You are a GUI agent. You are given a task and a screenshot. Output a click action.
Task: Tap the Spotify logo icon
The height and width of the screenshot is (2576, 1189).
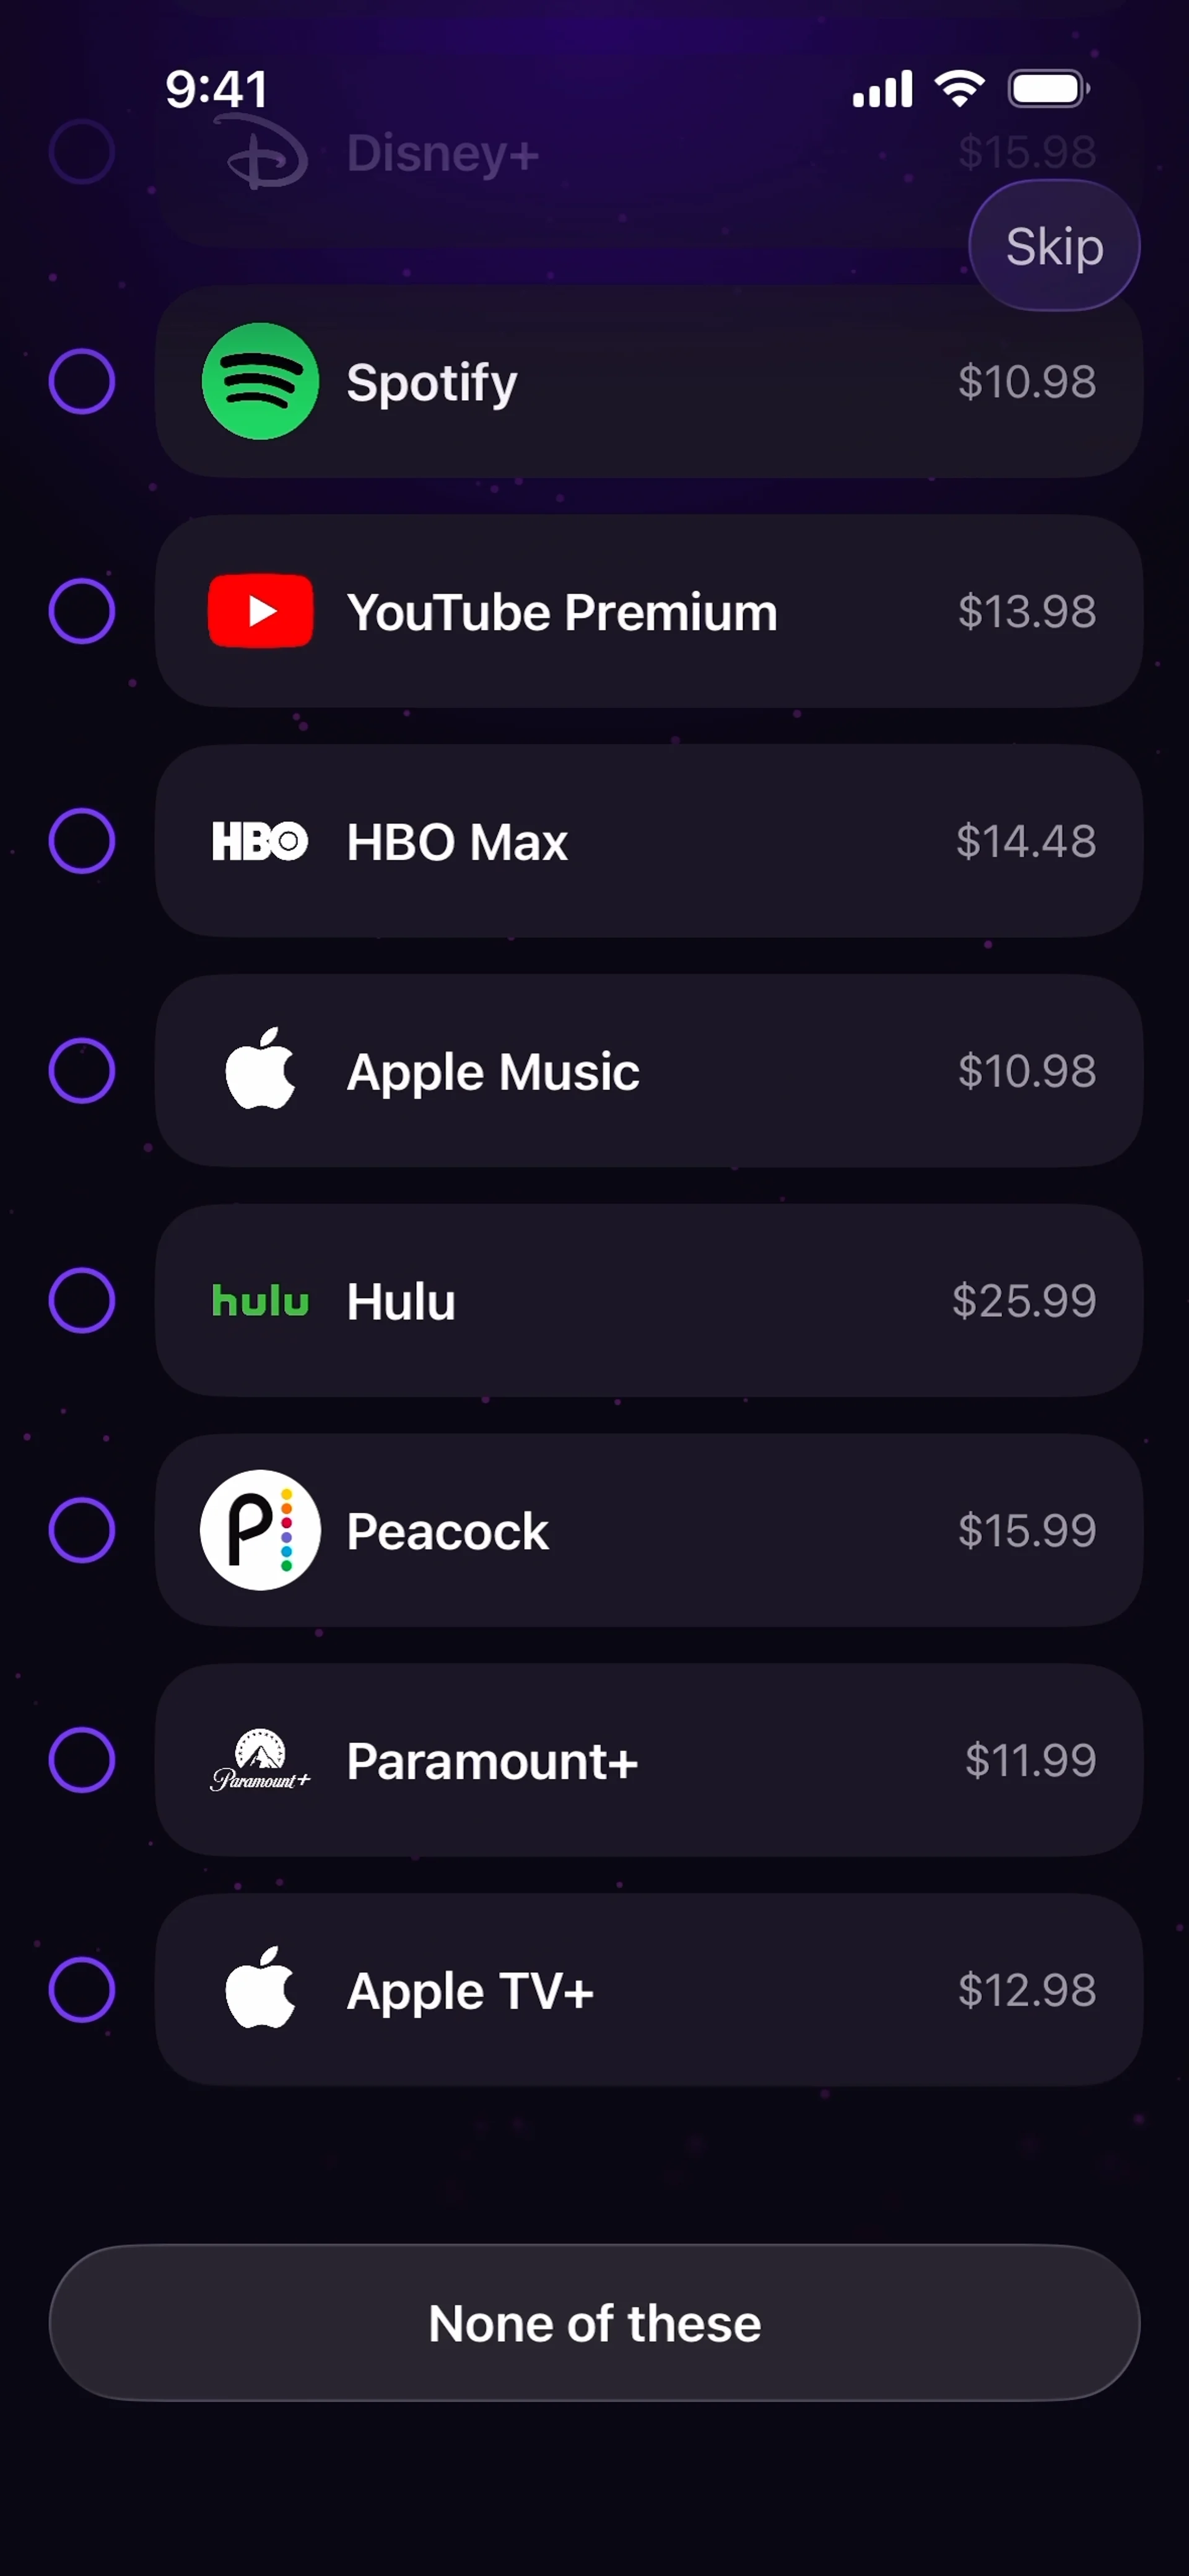(260, 381)
